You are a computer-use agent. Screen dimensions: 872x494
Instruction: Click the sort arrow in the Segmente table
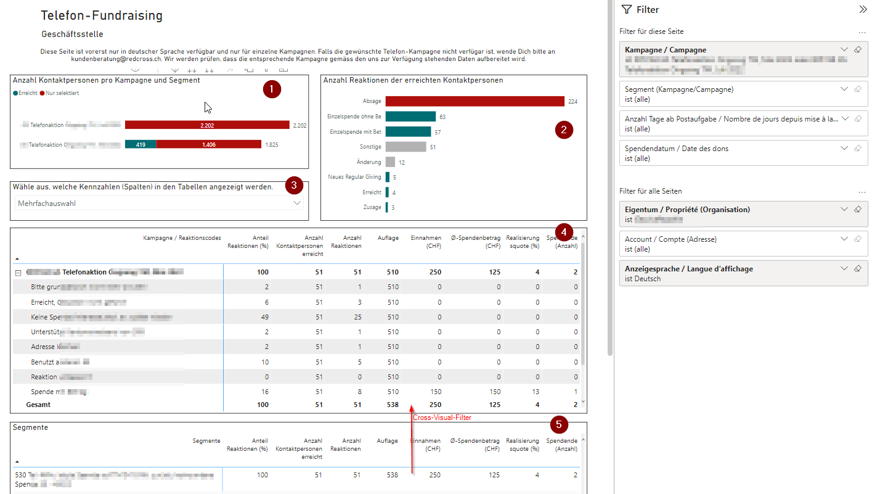17,461
